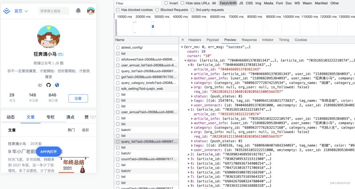Filter network requests by CSS
Screen dimensions: 355x189
coord(249,3)
